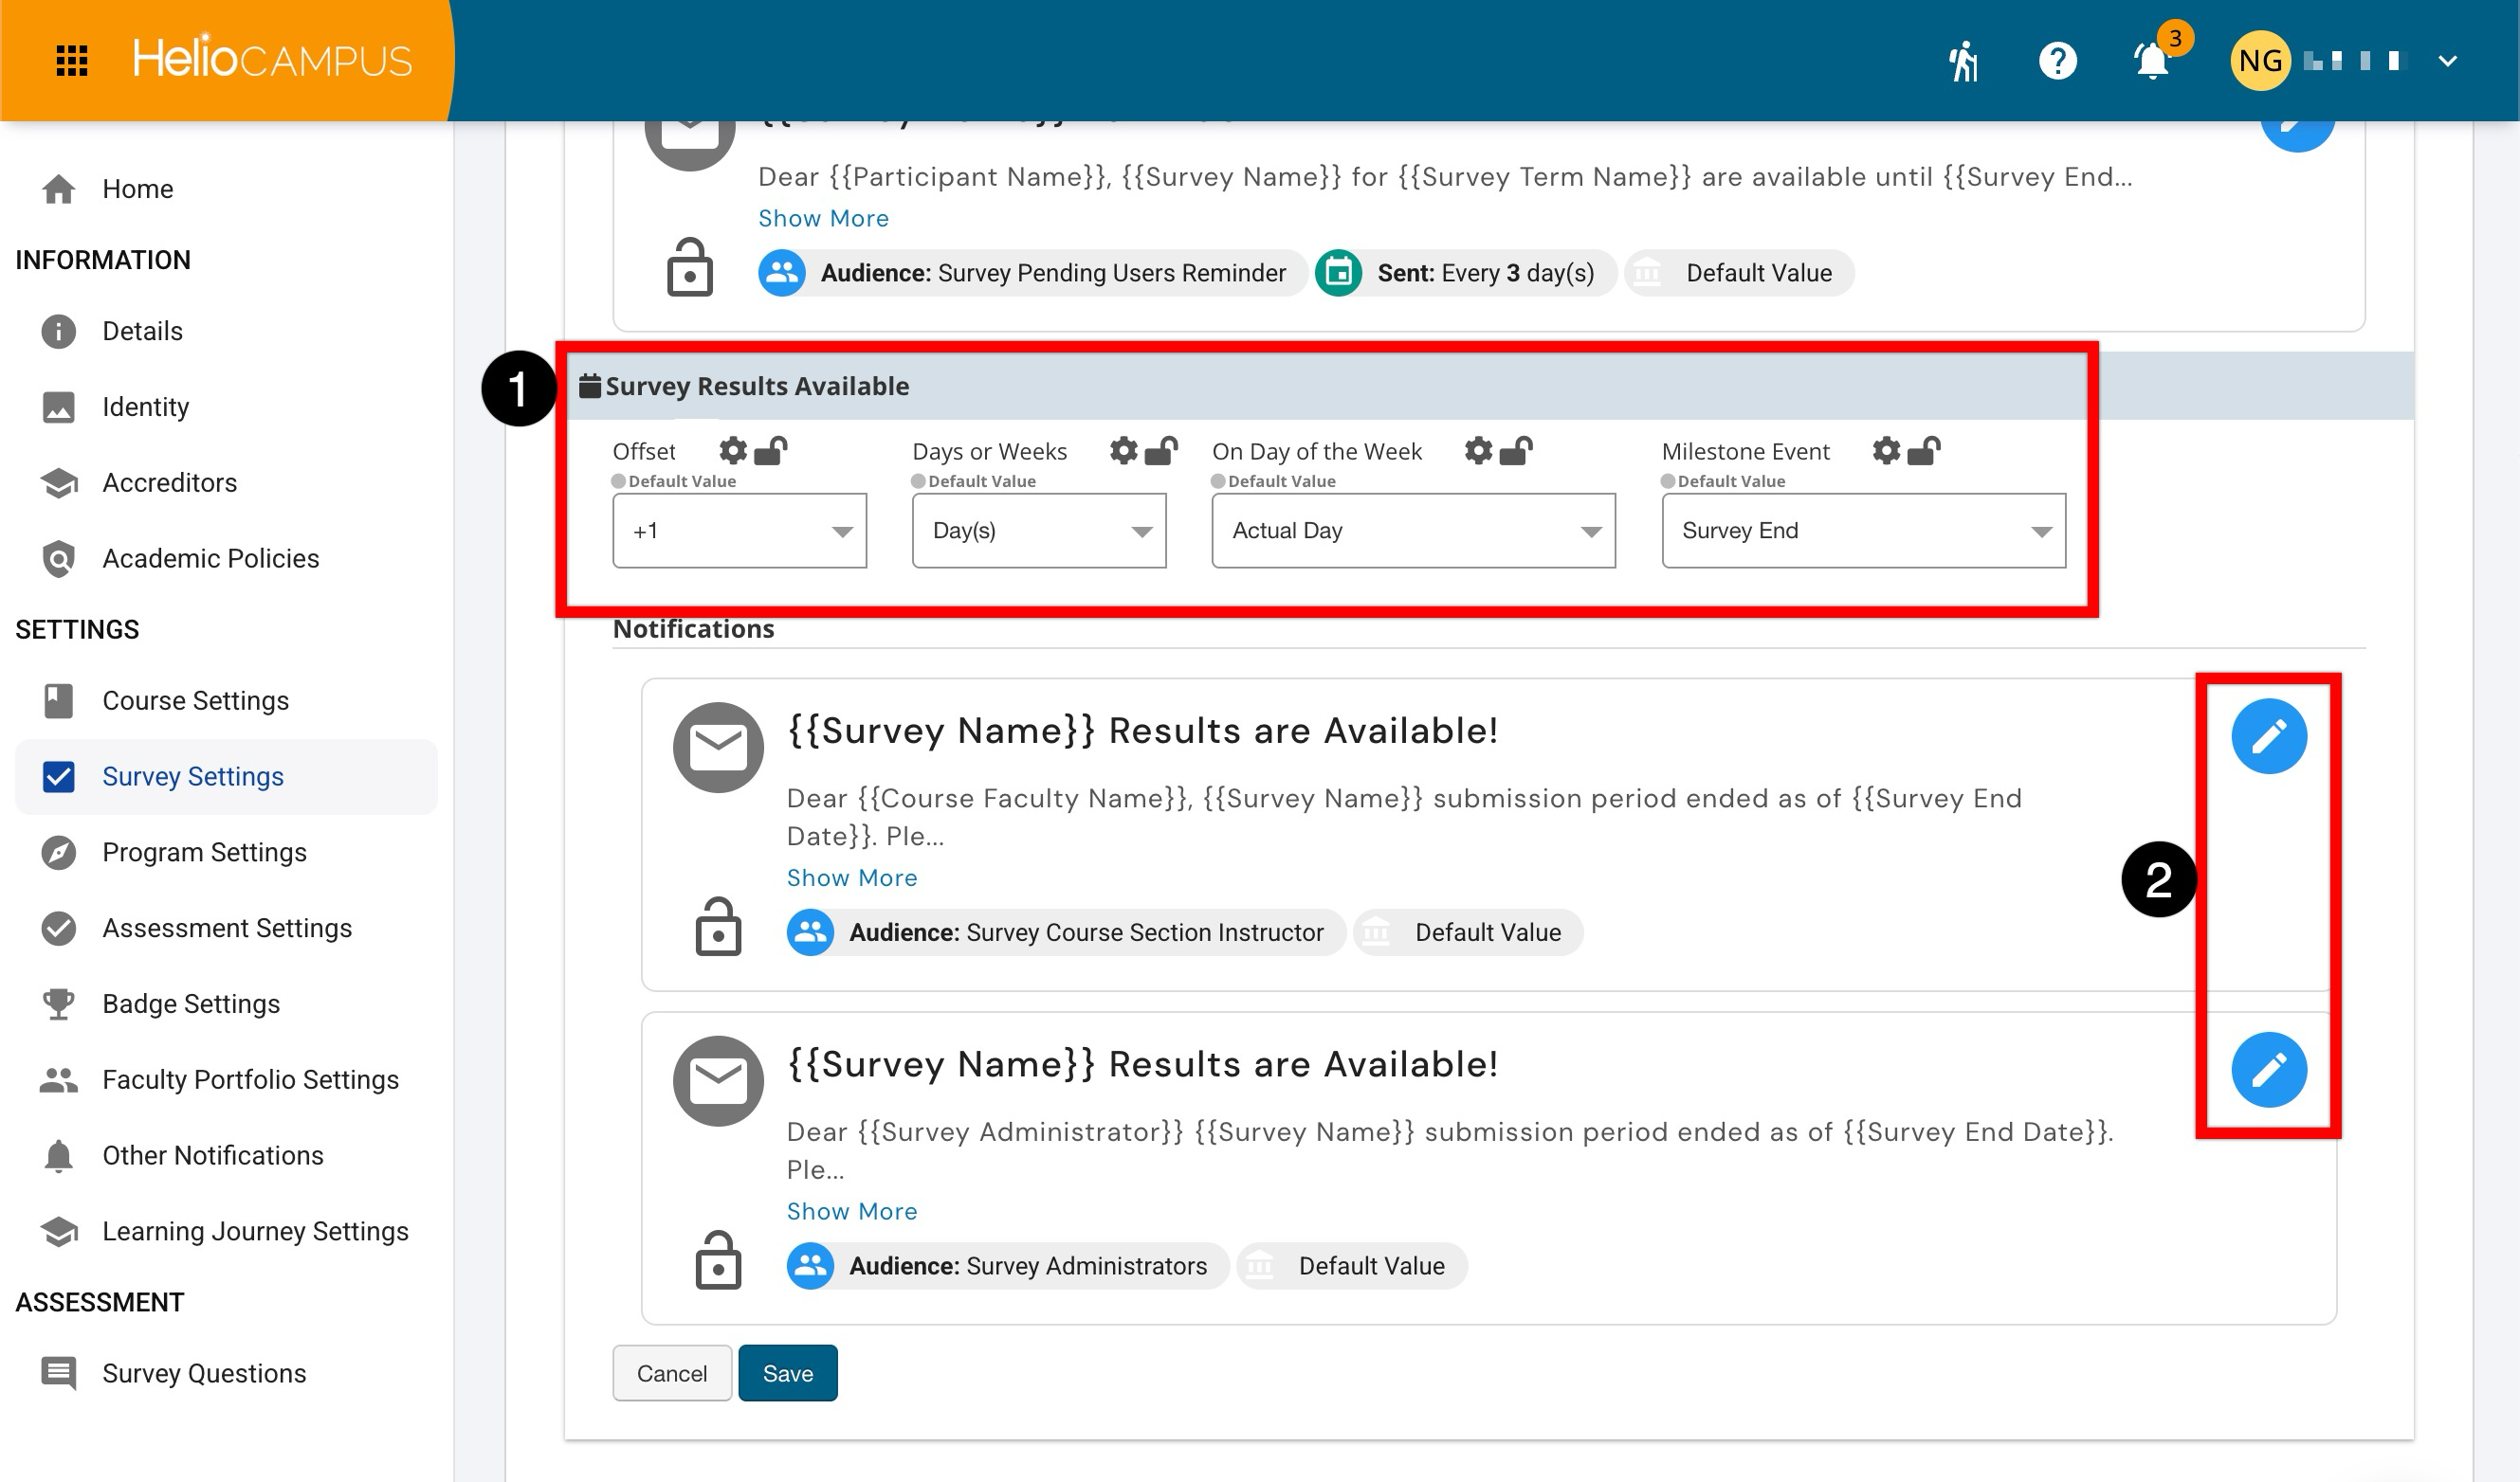Open the Offset +1 dropdown
2520x1482 pixels.
tap(740, 531)
